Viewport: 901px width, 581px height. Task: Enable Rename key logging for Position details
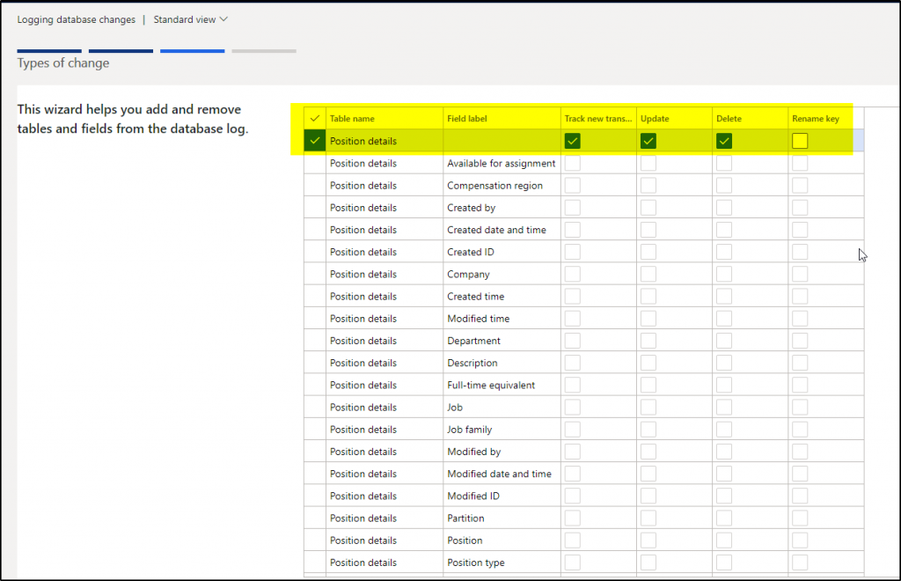tap(800, 141)
